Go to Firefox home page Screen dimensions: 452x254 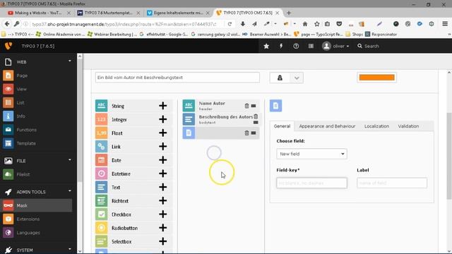(305, 24)
